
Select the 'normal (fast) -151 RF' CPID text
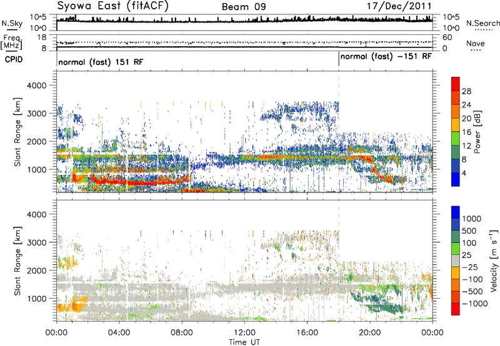click(386, 57)
